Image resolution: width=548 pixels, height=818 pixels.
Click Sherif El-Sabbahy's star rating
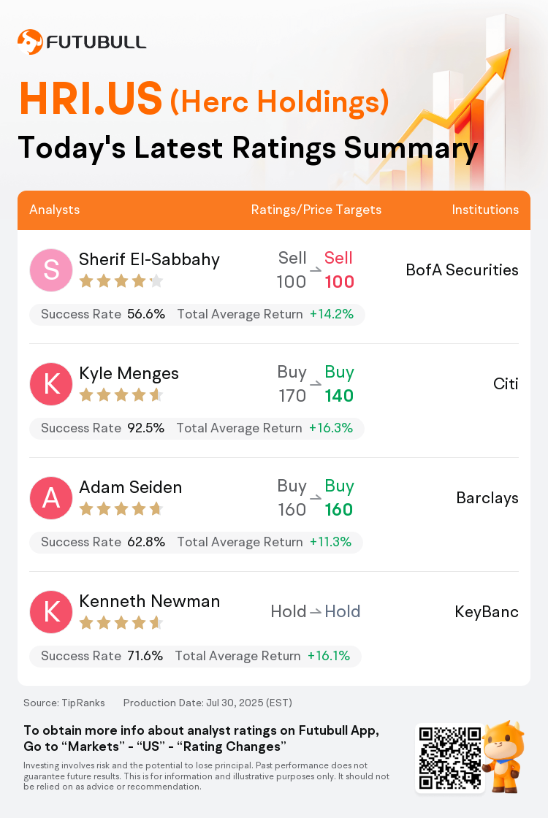coord(121,282)
